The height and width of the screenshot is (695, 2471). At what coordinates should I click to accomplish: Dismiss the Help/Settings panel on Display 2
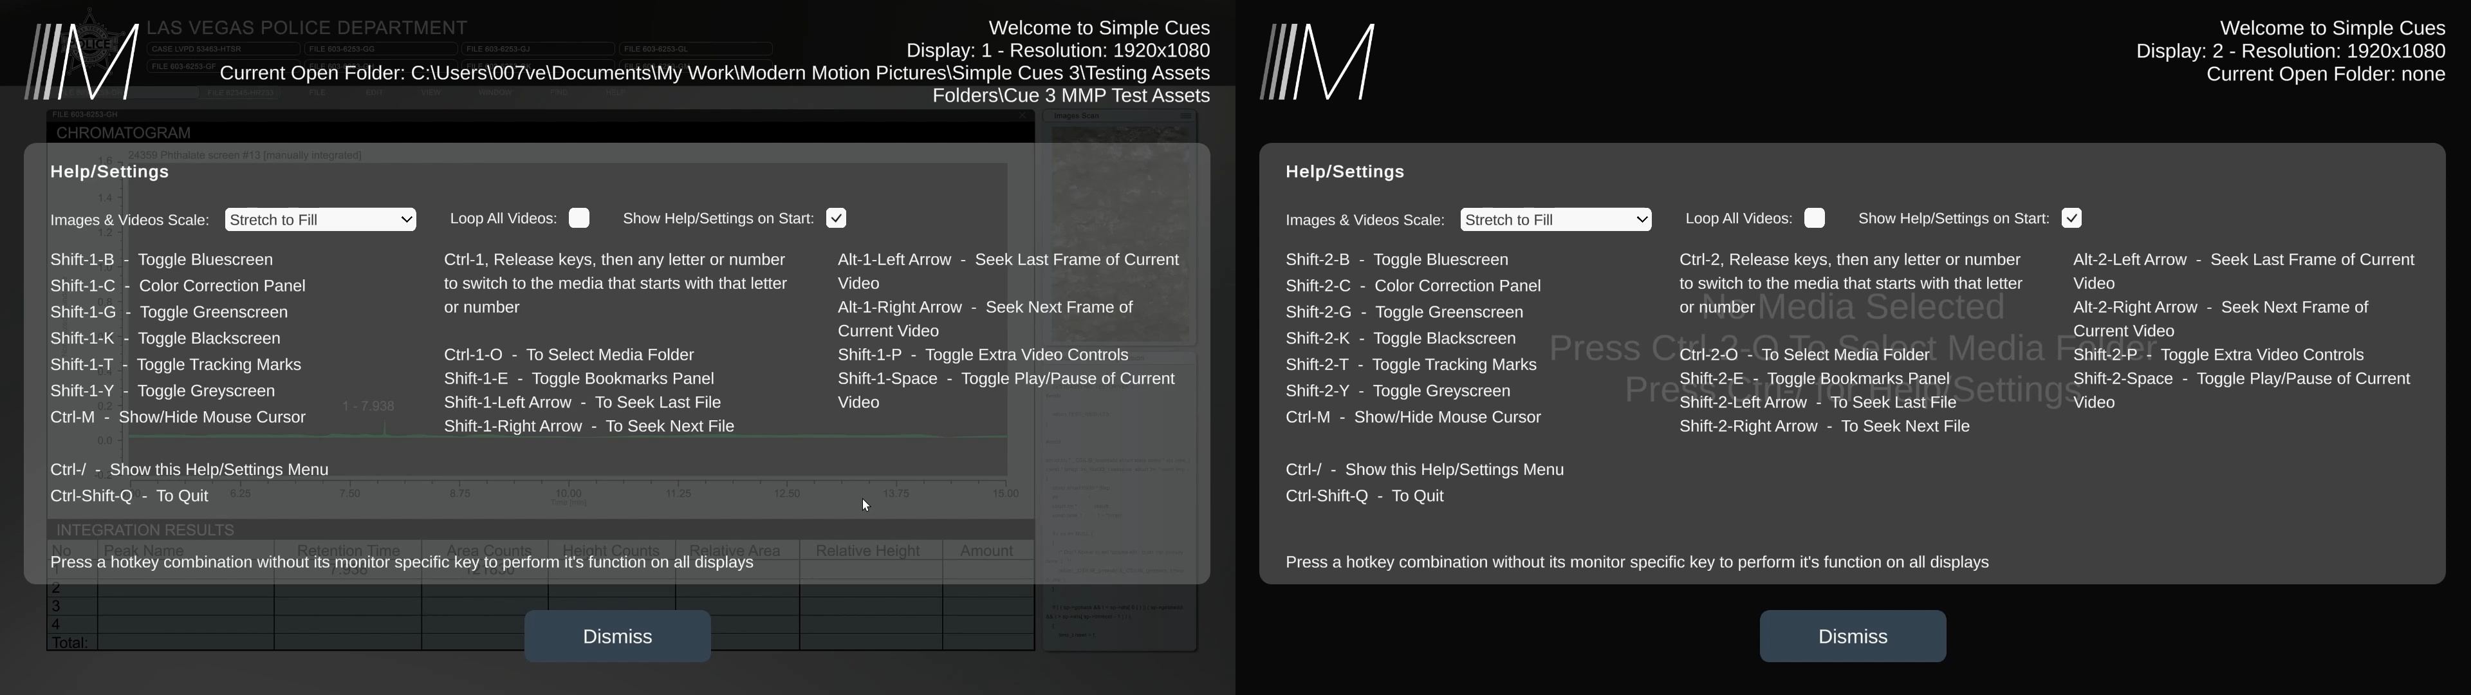click(x=1853, y=636)
